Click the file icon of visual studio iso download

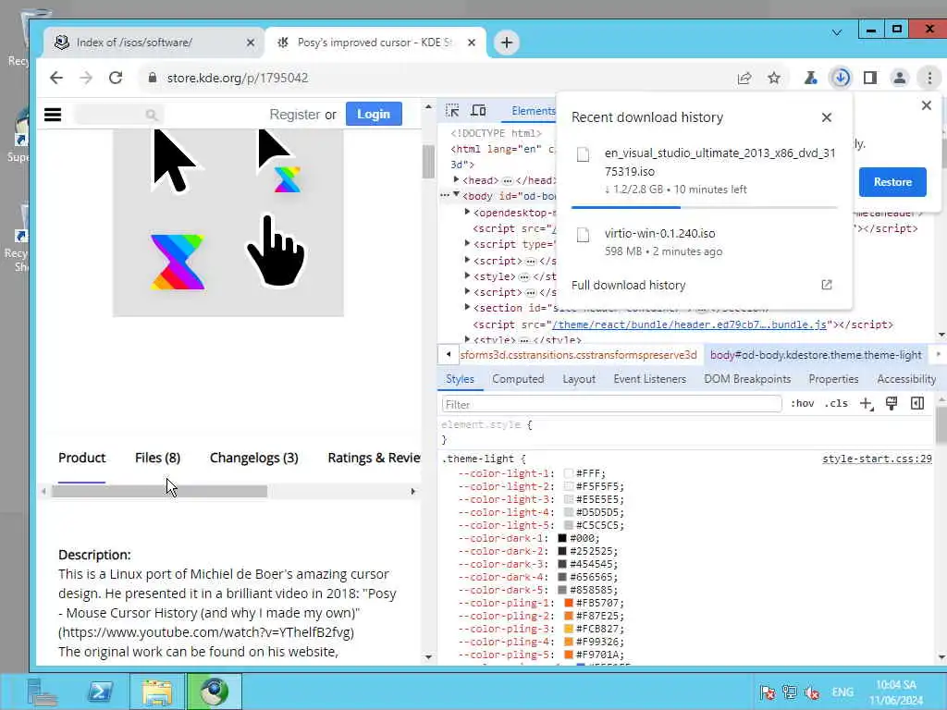[x=584, y=154]
